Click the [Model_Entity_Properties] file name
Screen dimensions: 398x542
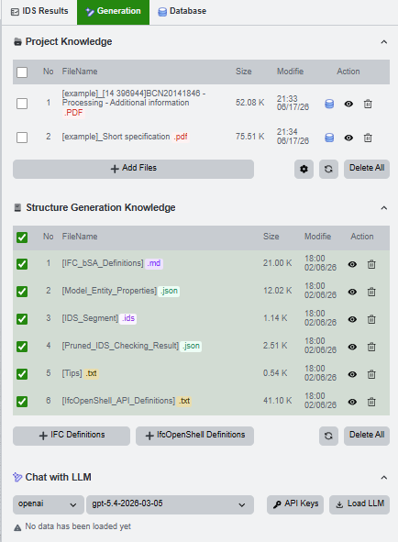pos(109,291)
